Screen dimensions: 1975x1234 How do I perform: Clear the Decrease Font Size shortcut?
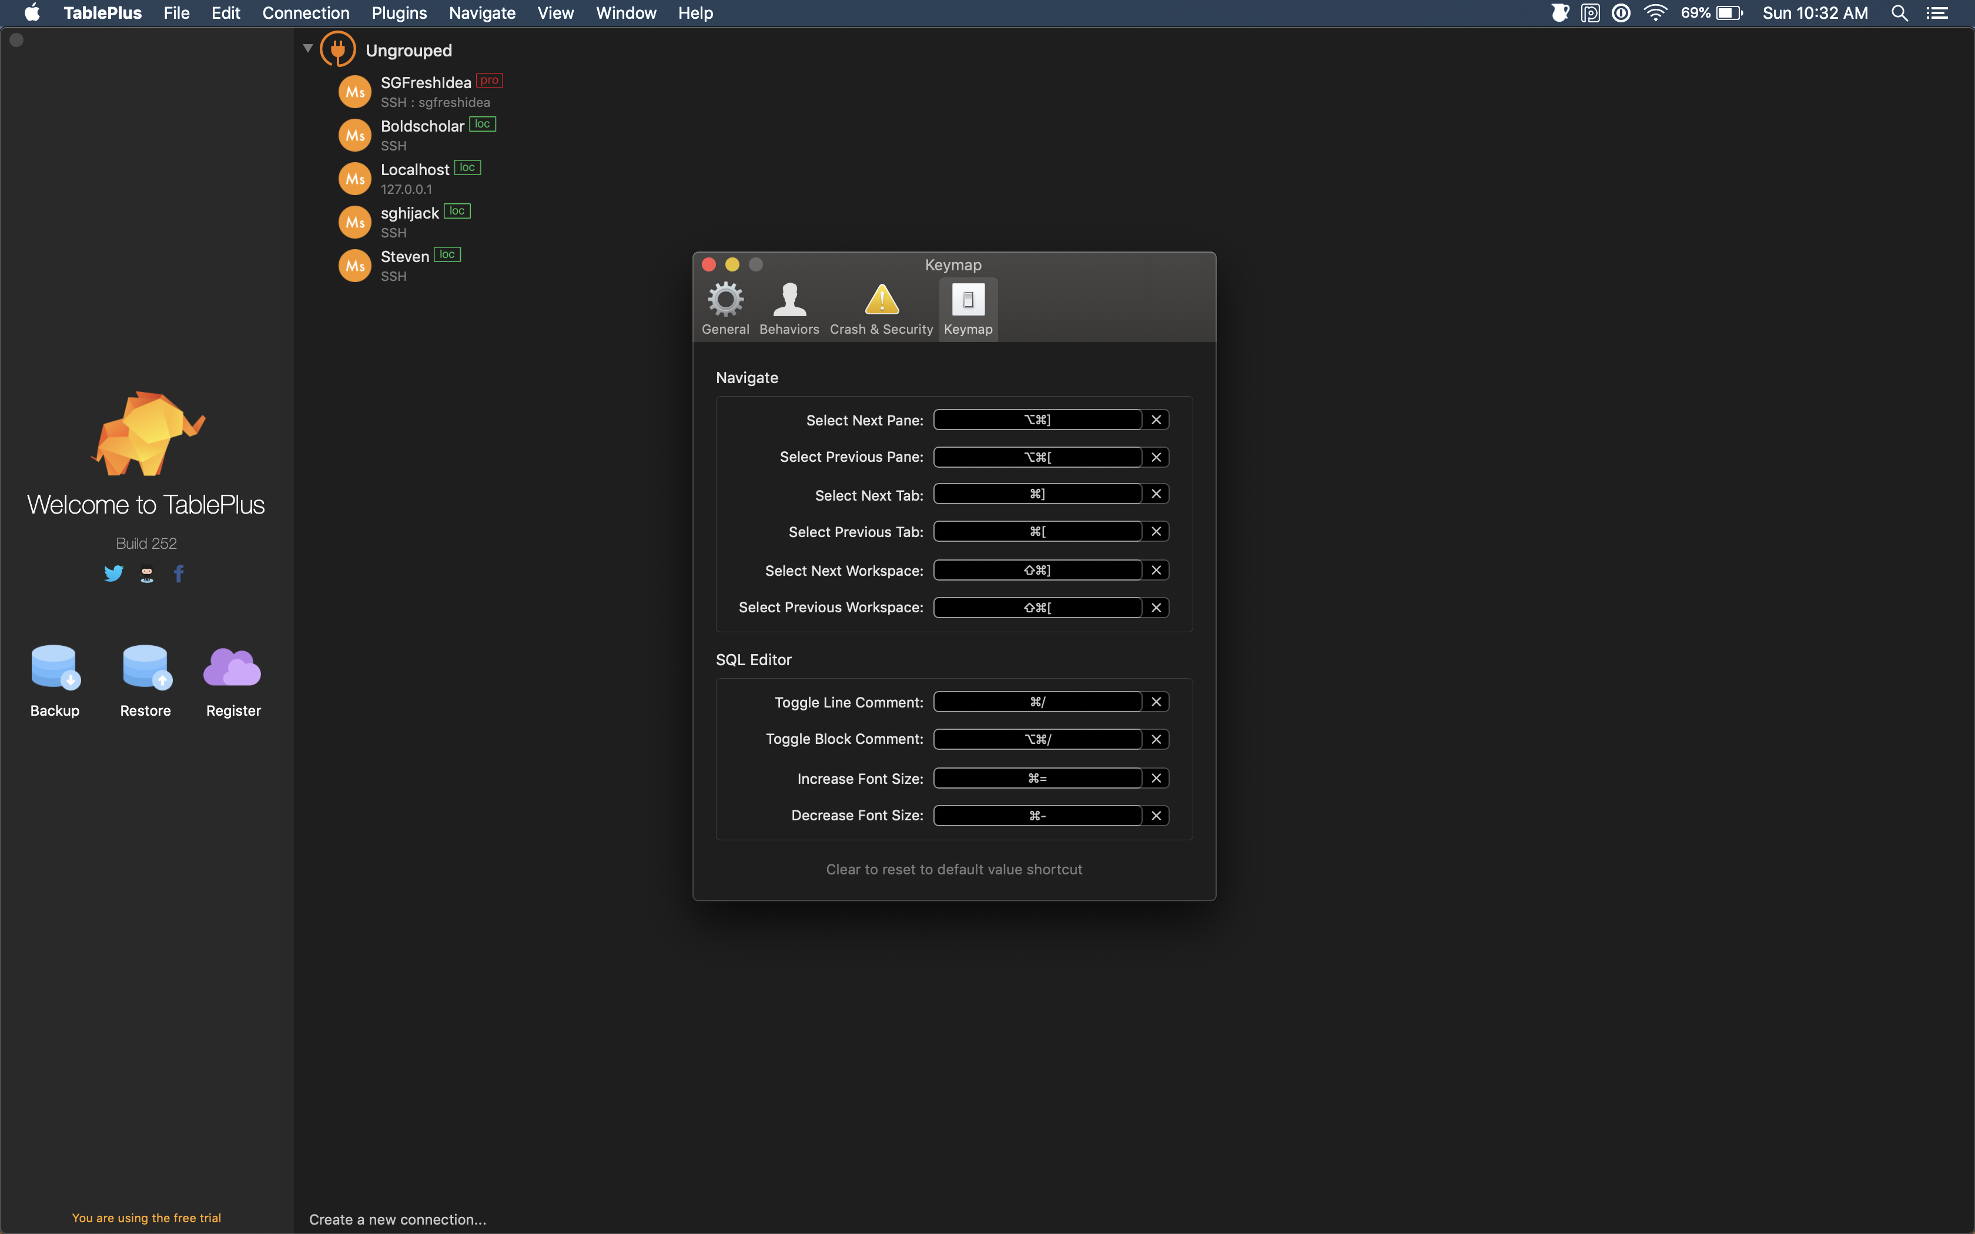pyautogui.click(x=1156, y=816)
